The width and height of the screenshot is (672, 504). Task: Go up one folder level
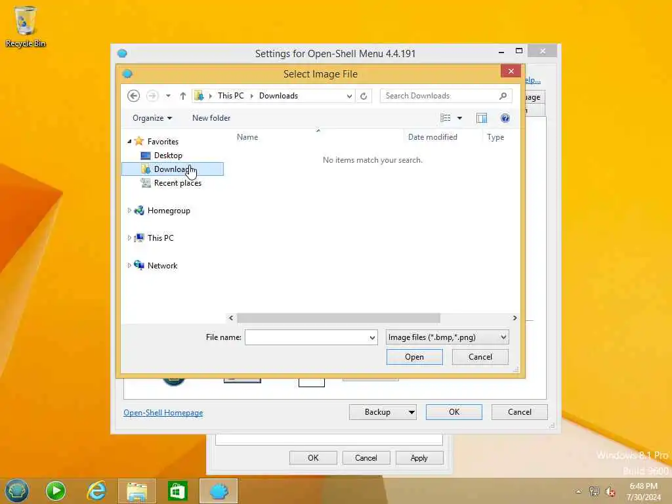pos(183,96)
